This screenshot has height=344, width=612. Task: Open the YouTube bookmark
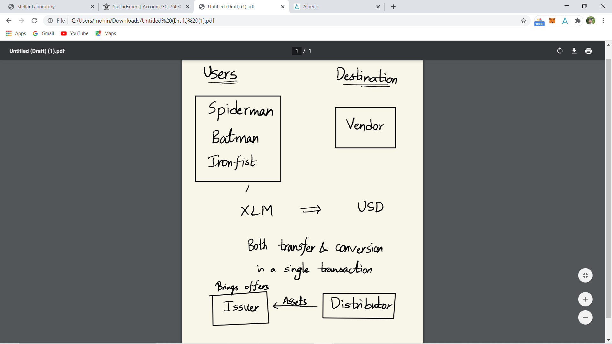[75, 33]
